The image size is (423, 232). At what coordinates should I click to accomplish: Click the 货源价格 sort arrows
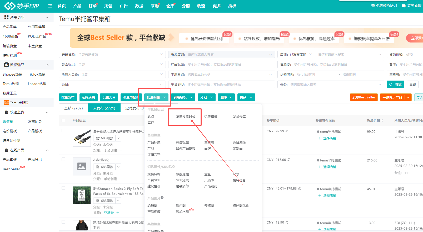(382, 120)
